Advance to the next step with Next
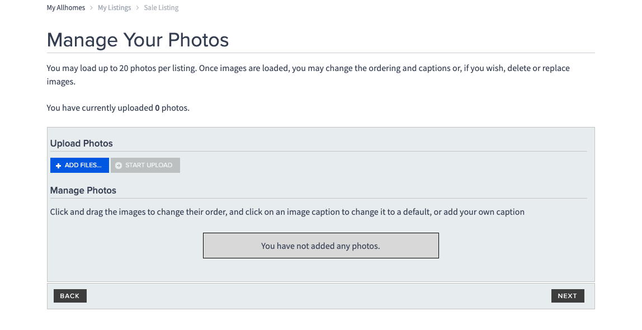642x330 pixels. tap(568, 295)
